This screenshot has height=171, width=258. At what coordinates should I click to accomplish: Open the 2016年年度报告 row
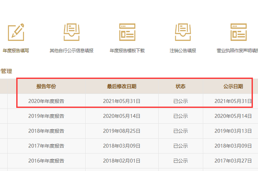coord(46,161)
